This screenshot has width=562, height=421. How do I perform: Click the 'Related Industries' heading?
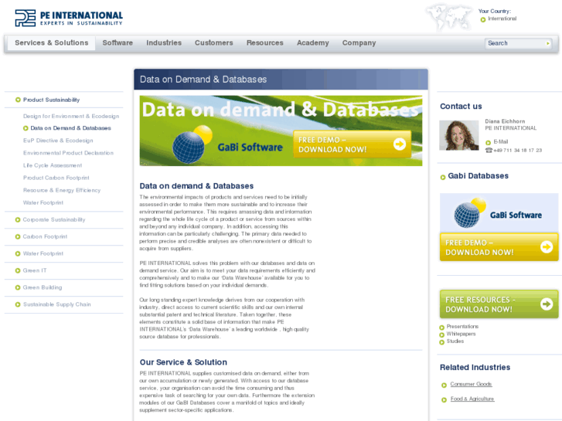(x=475, y=368)
